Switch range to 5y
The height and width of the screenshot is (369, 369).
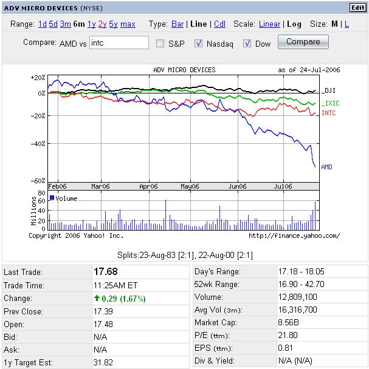coord(114,24)
